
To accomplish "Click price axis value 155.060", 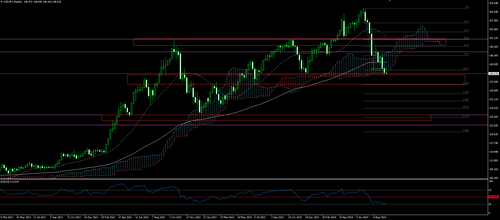I will pyautogui.click(x=494, y=29).
